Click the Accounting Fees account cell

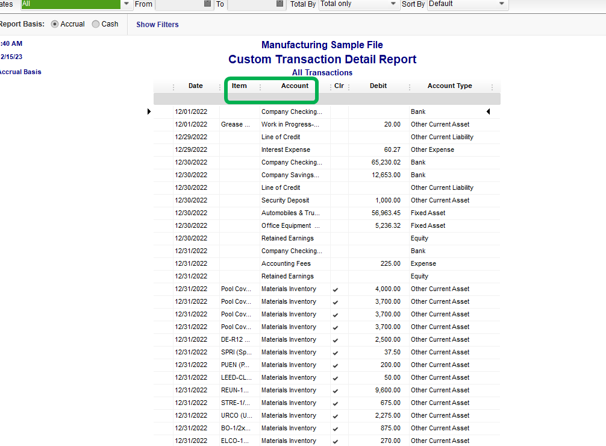tap(286, 263)
